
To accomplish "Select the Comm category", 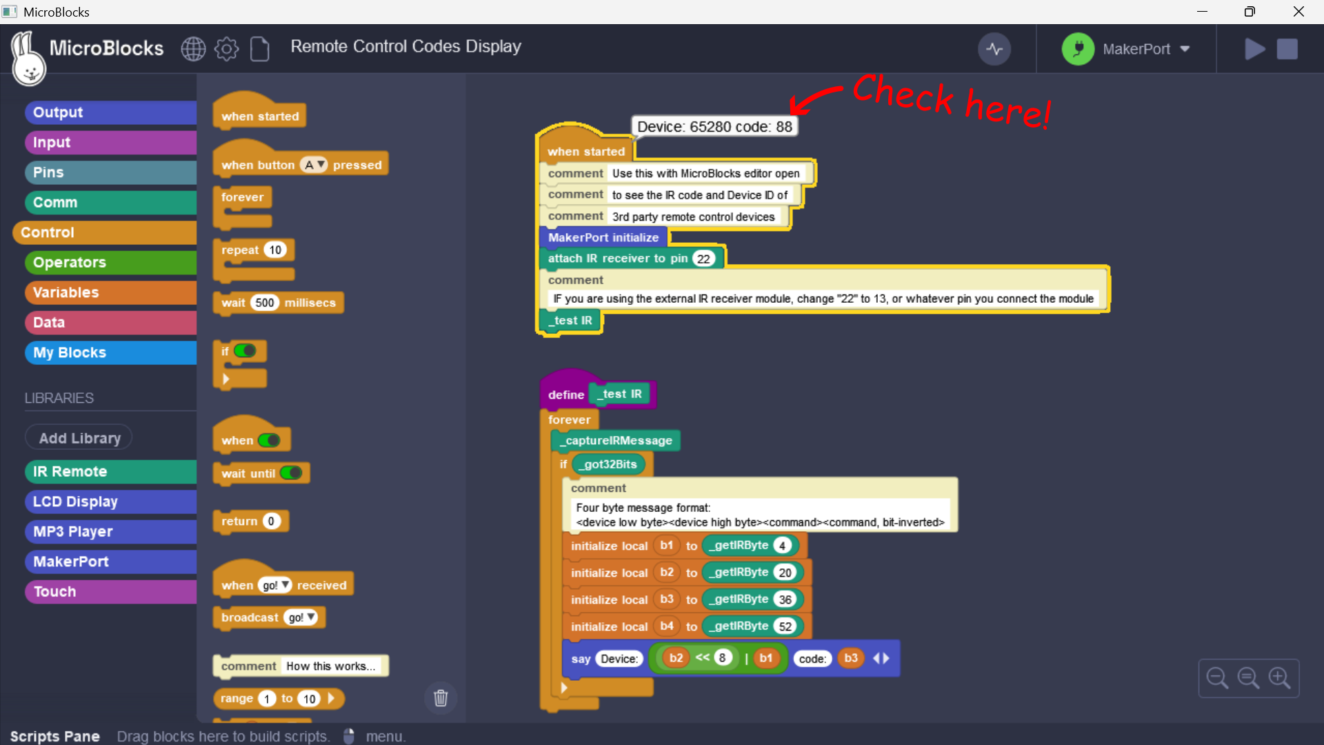I will click(110, 202).
